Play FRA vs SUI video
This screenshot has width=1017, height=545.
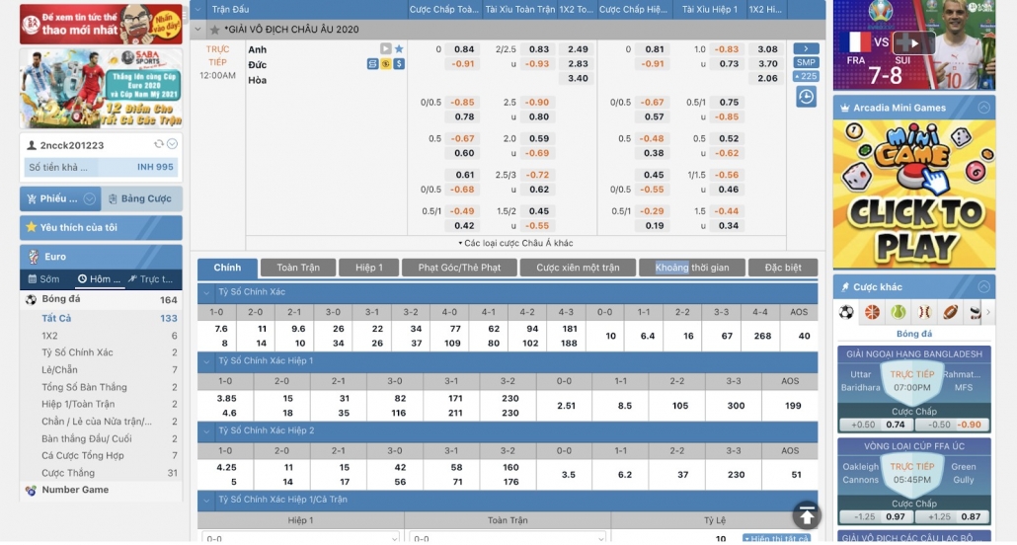pos(914,43)
